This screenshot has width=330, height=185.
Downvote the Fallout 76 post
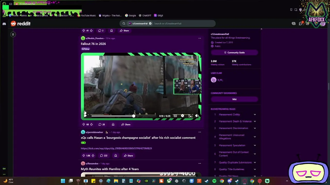pos(91,124)
